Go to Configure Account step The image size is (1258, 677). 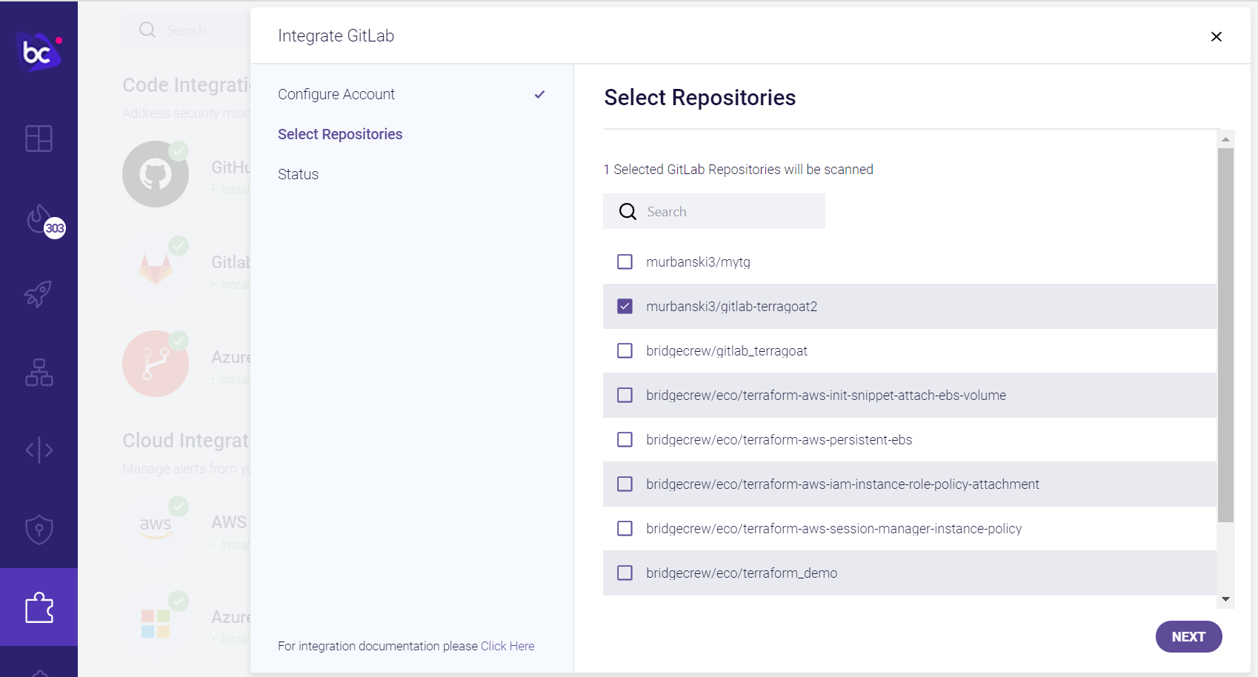[x=336, y=94]
